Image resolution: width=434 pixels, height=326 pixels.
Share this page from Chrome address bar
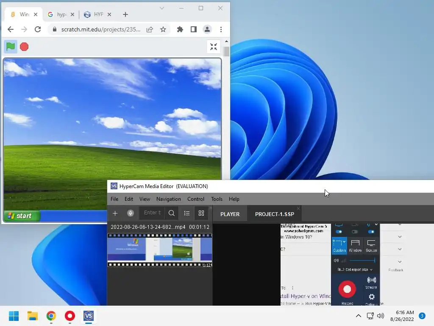coord(150,29)
